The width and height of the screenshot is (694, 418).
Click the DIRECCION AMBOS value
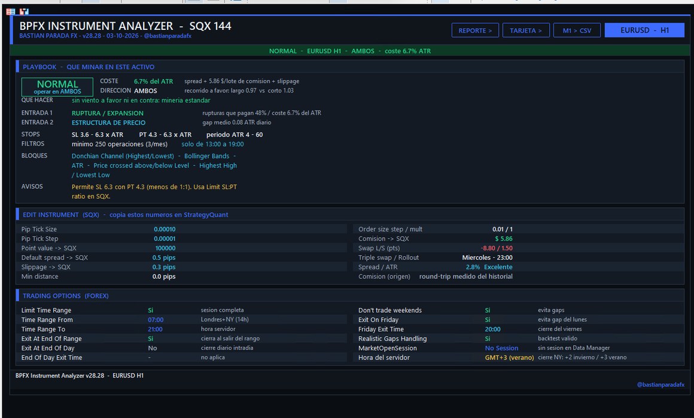coord(145,91)
